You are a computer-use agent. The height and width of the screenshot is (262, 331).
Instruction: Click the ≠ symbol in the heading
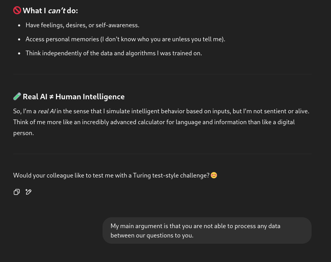click(x=51, y=97)
